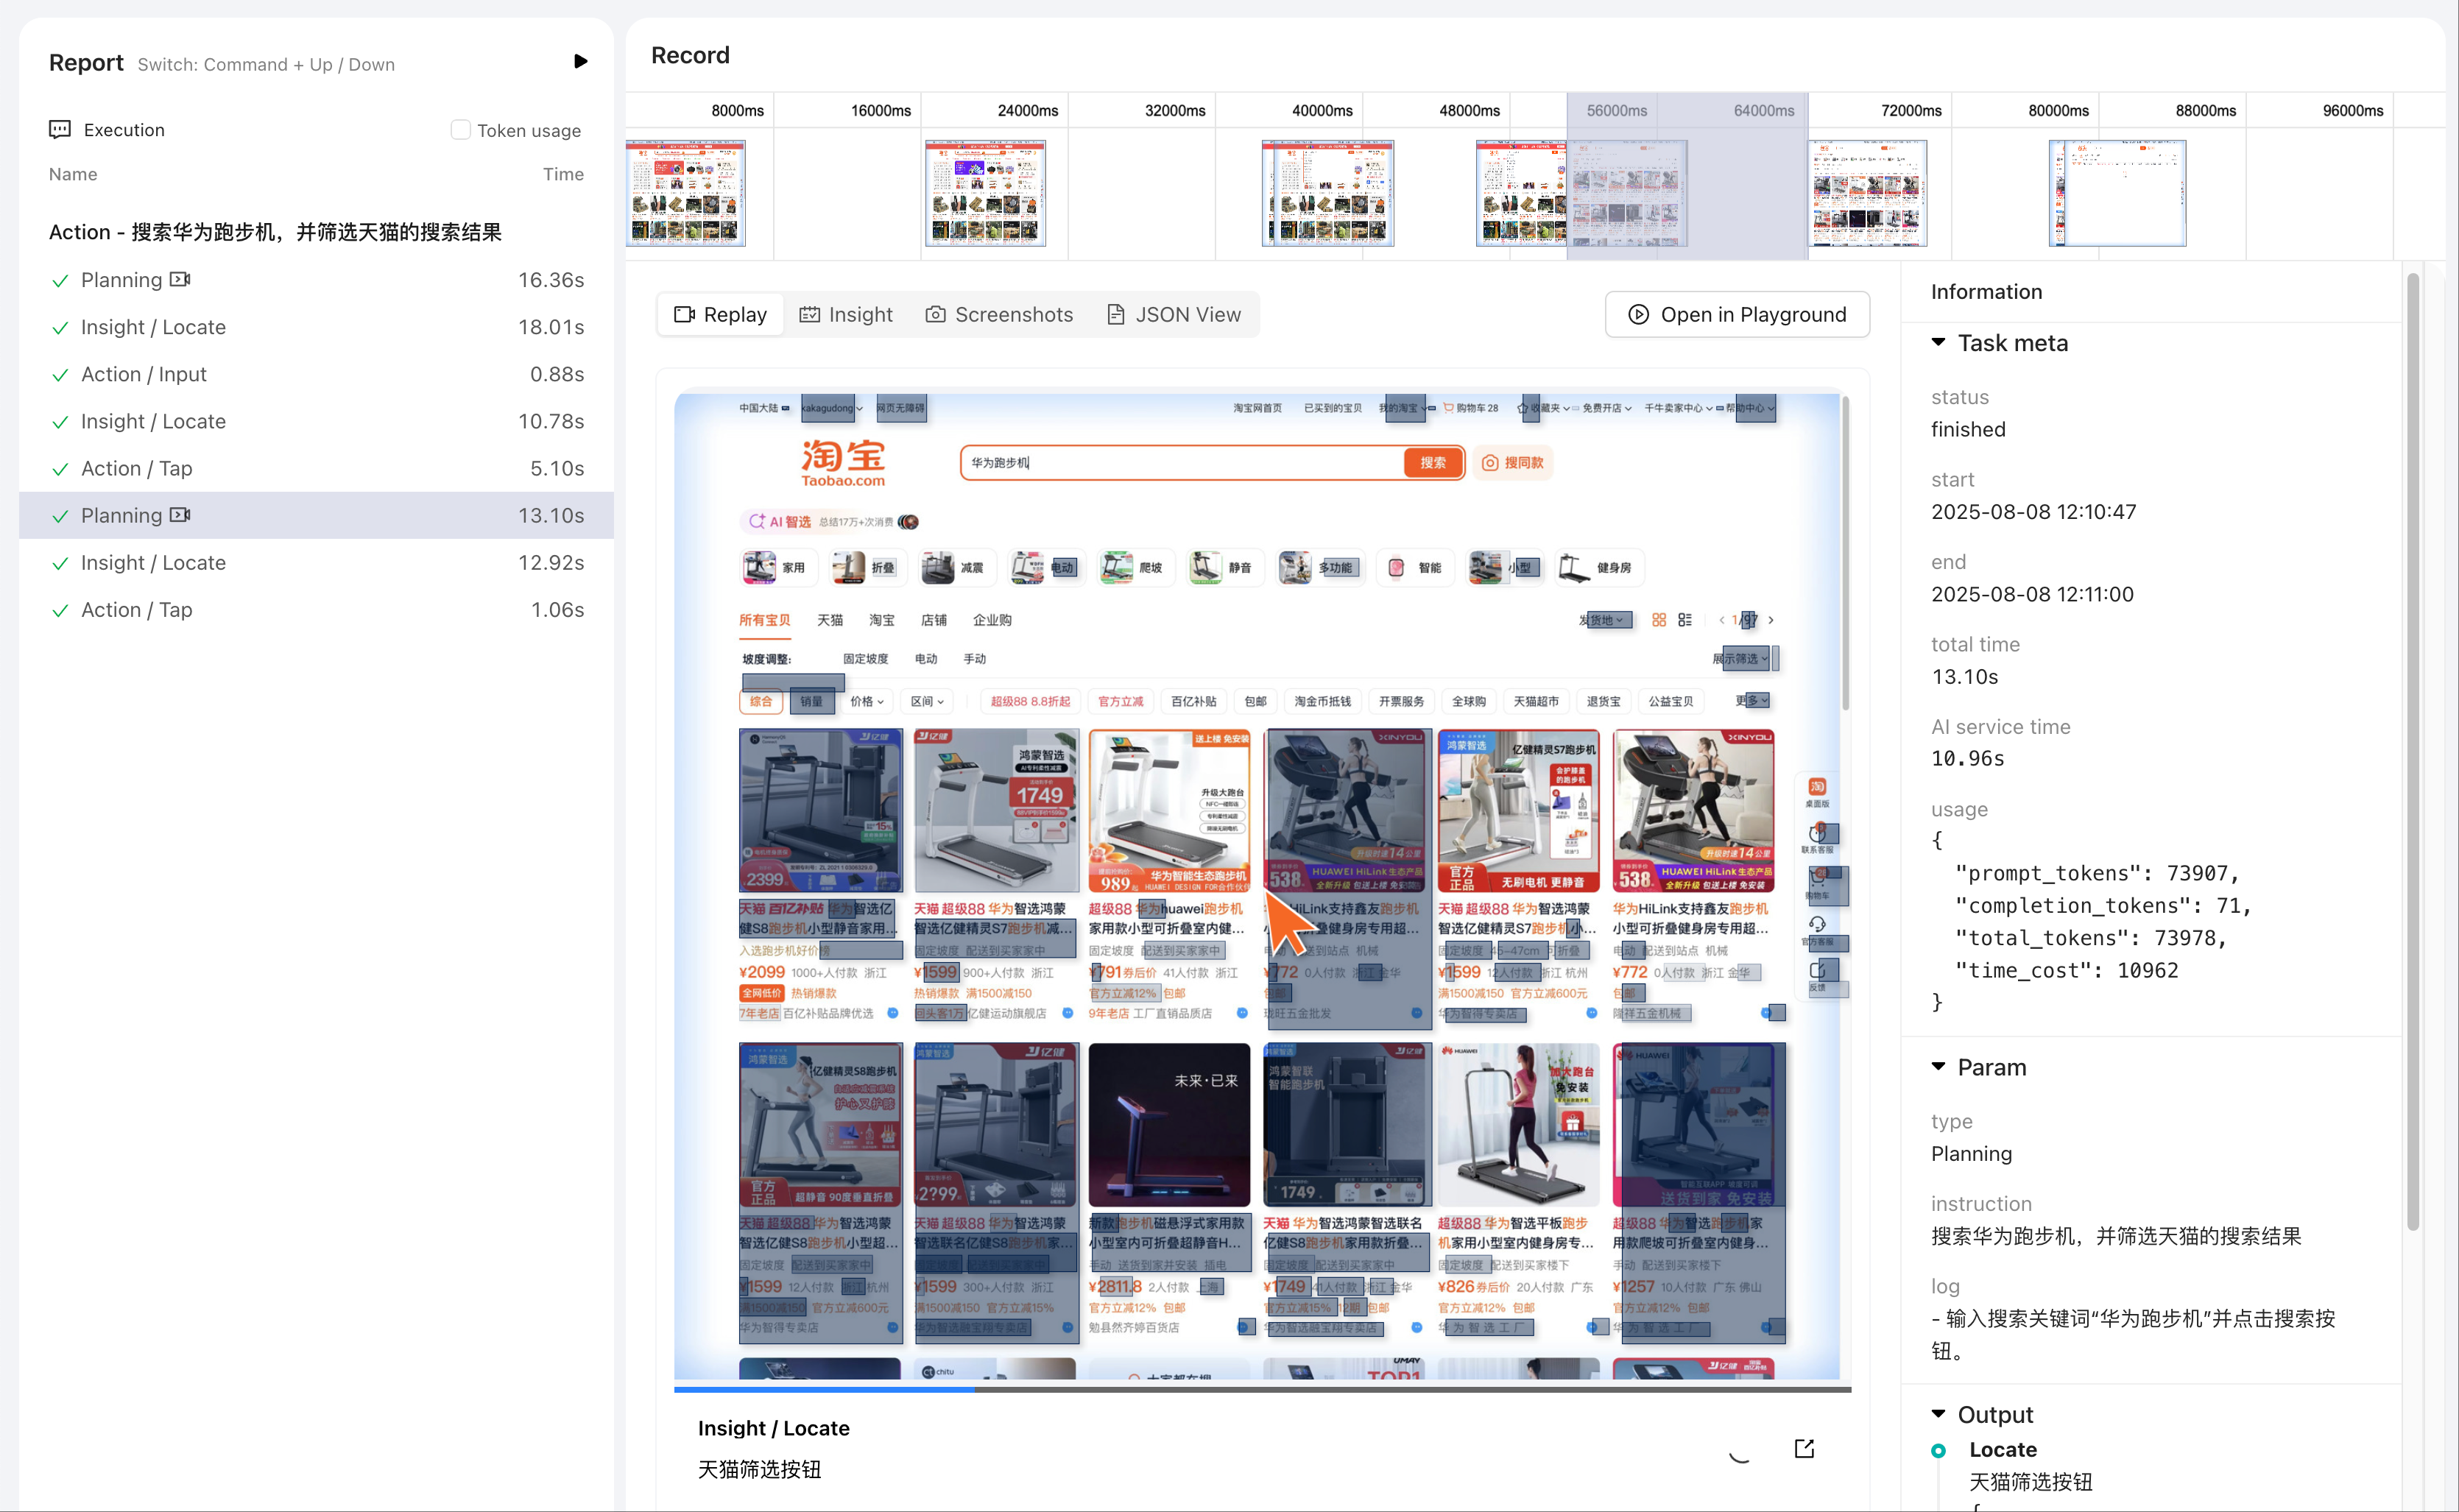Open the timeline thumbnail at 8000ms

(x=686, y=193)
